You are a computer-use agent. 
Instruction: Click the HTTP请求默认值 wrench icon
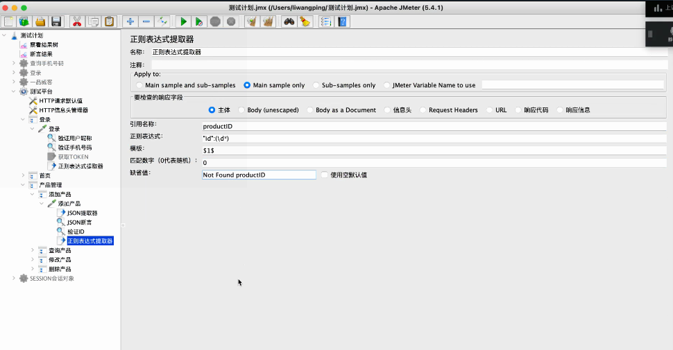click(33, 100)
